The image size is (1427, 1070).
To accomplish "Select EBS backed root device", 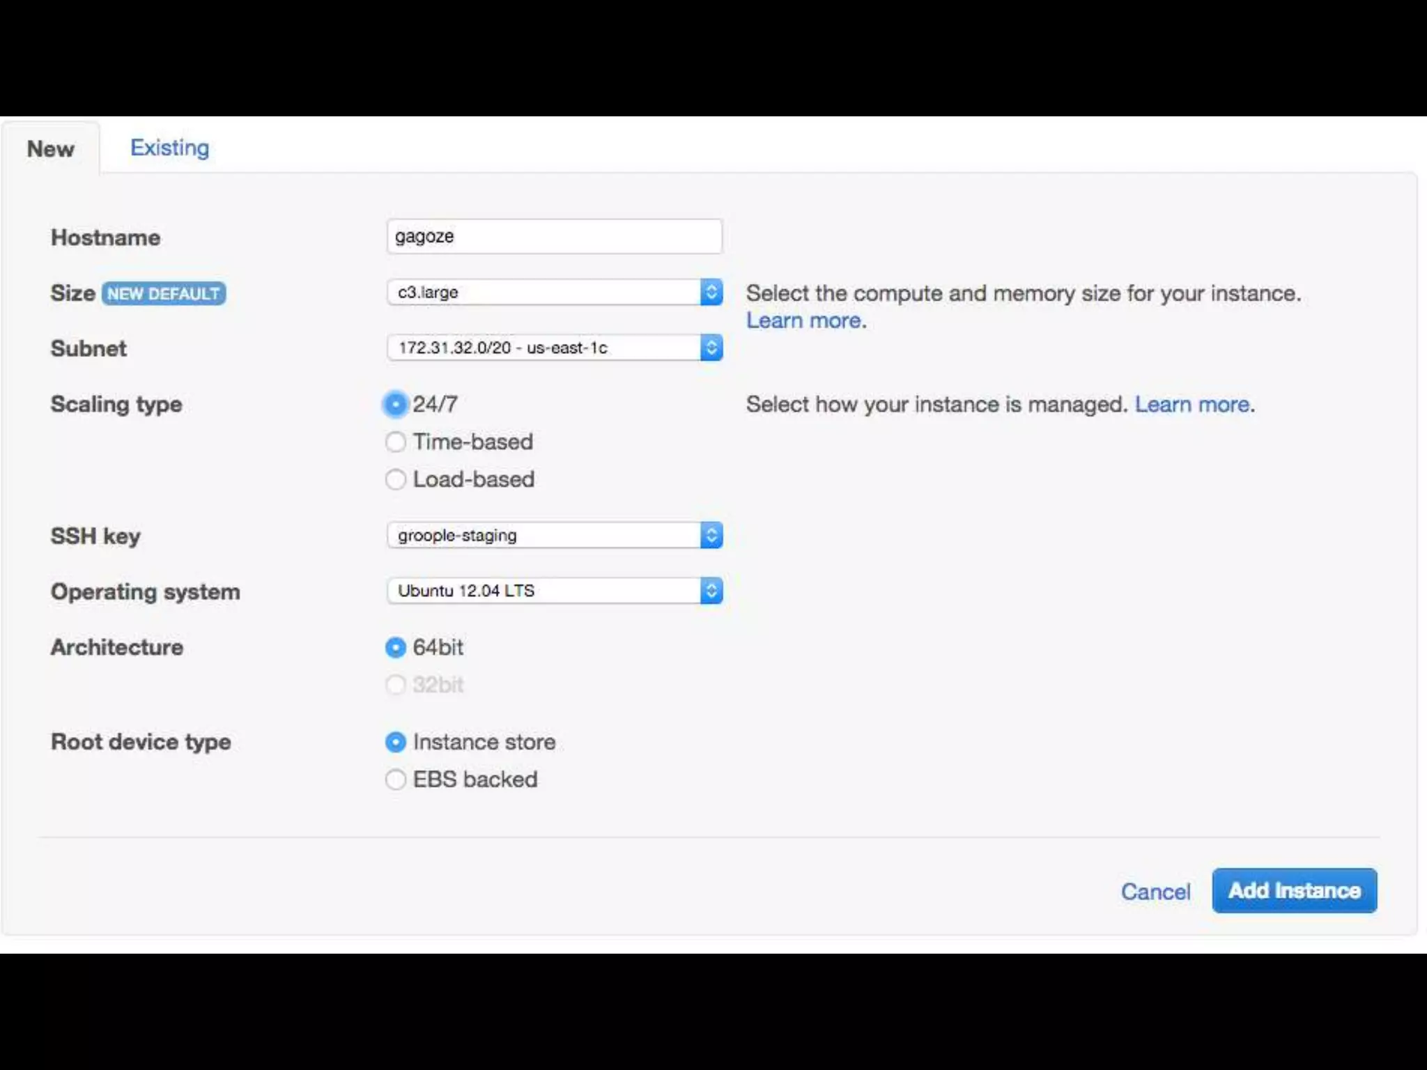I will 395,780.
